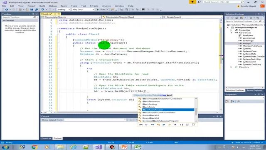This screenshot has height=150, width=266.
Task: Click the Properties panel wrench icon
Action: pos(238,101)
